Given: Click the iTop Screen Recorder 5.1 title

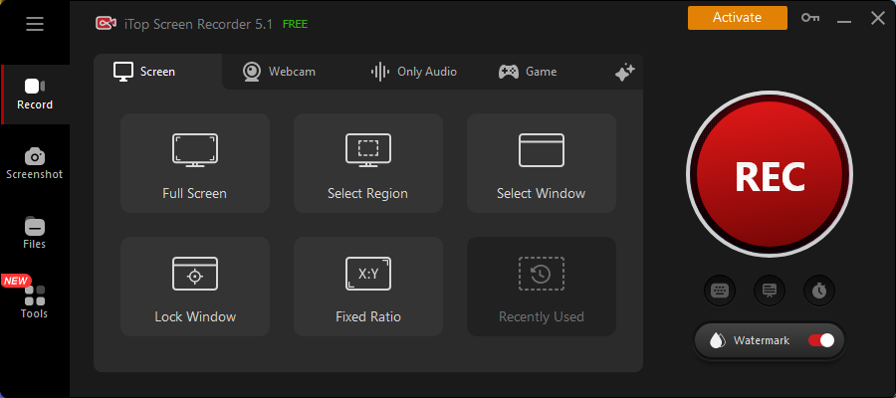Looking at the screenshot, I should (x=198, y=24).
